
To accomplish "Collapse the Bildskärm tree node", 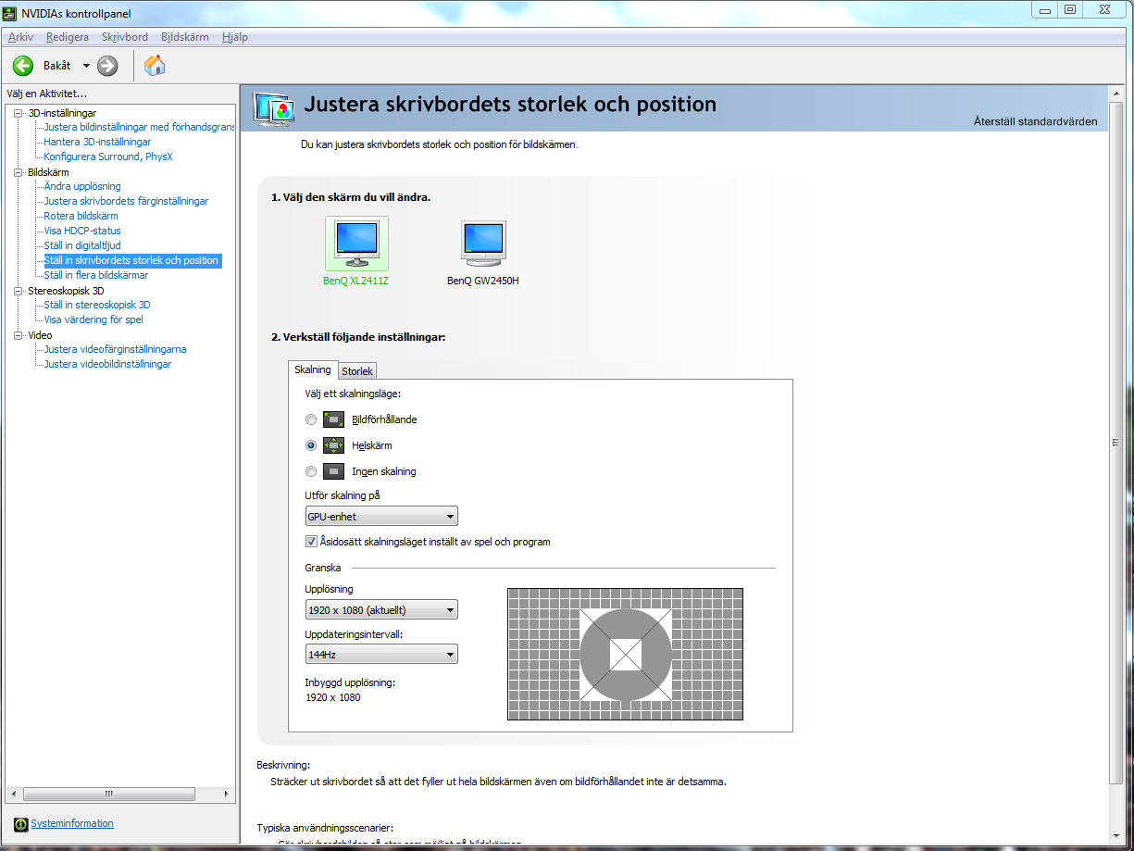I will click(18, 172).
